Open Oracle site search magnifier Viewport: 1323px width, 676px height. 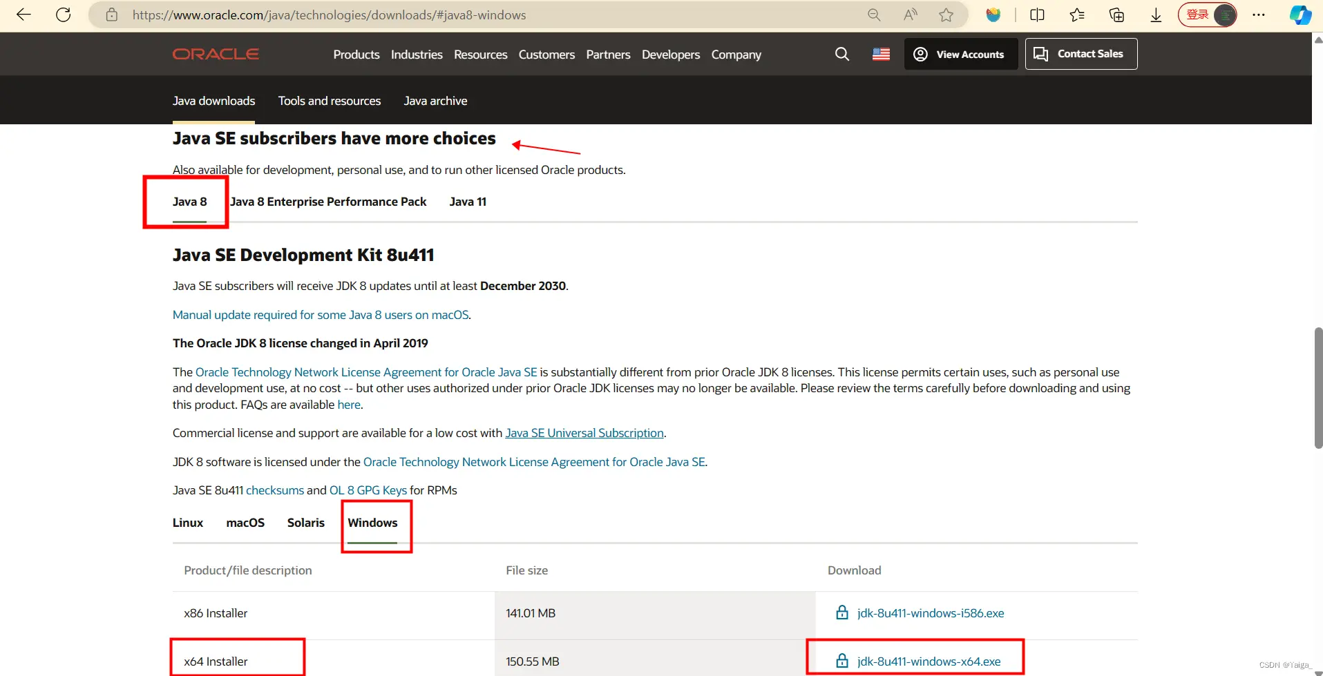(841, 54)
